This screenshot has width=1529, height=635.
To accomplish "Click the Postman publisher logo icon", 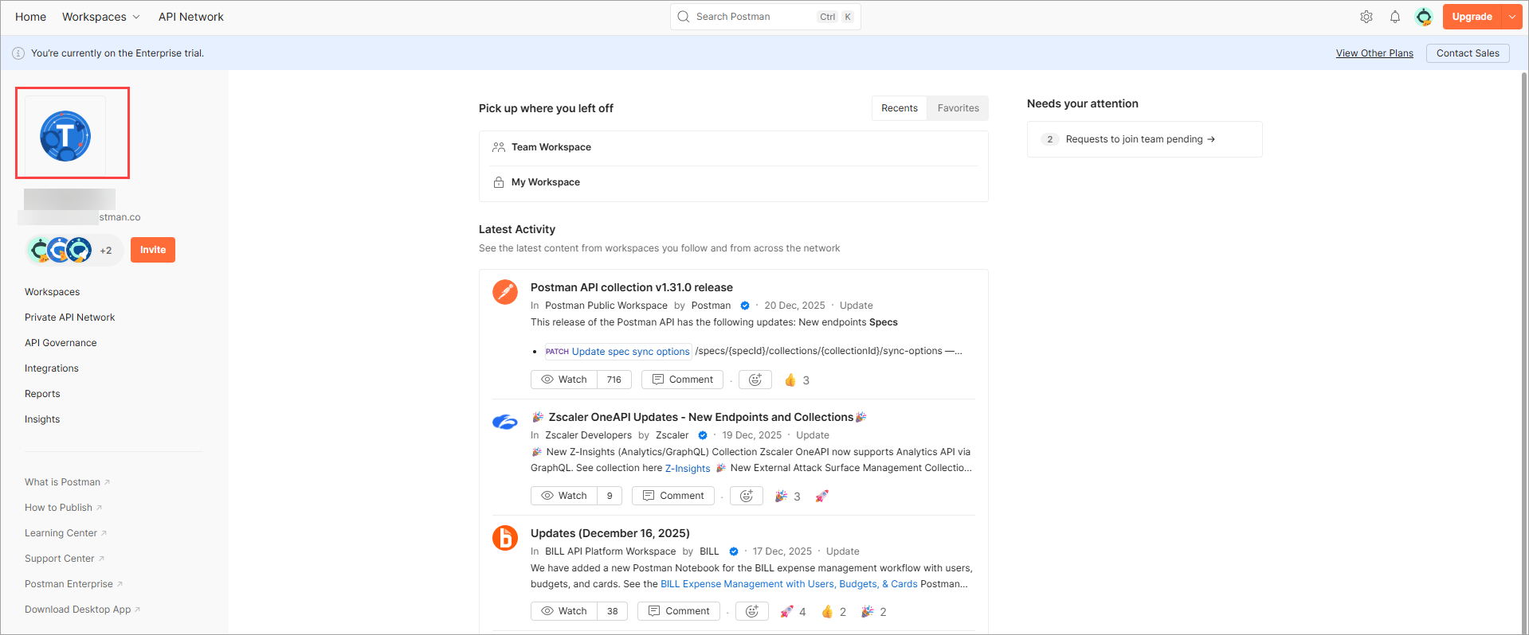I will [504, 292].
